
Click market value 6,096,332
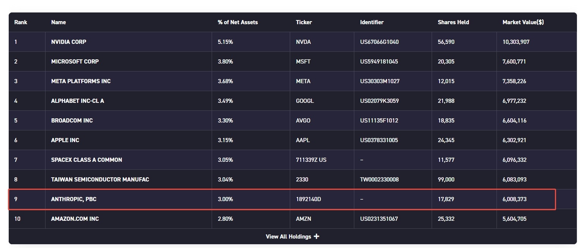click(514, 160)
